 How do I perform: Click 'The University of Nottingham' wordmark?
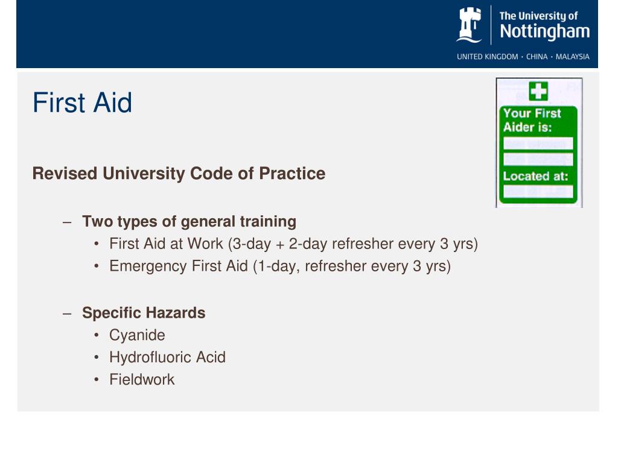pos(544,25)
